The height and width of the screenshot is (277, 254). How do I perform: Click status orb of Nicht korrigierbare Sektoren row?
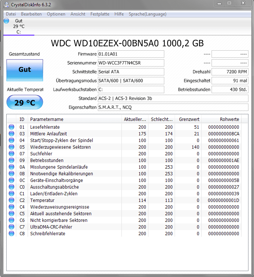click(x=11, y=220)
